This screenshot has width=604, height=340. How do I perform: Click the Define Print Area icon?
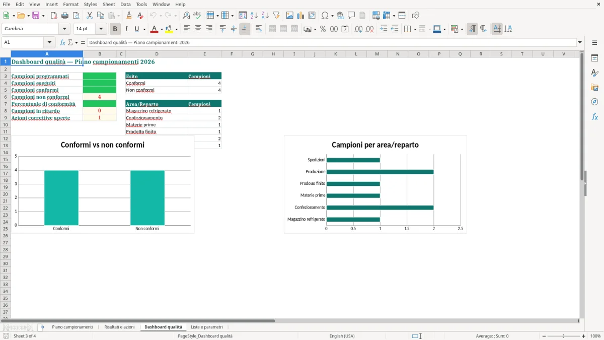(x=376, y=16)
